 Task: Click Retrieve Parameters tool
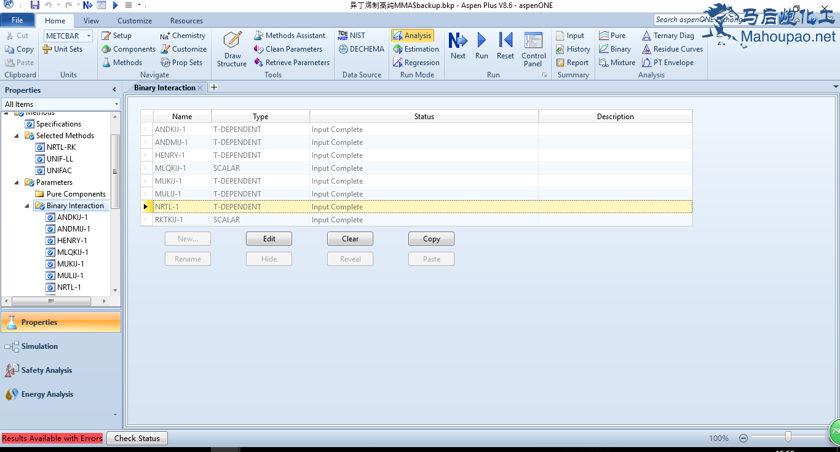tap(291, 63)
